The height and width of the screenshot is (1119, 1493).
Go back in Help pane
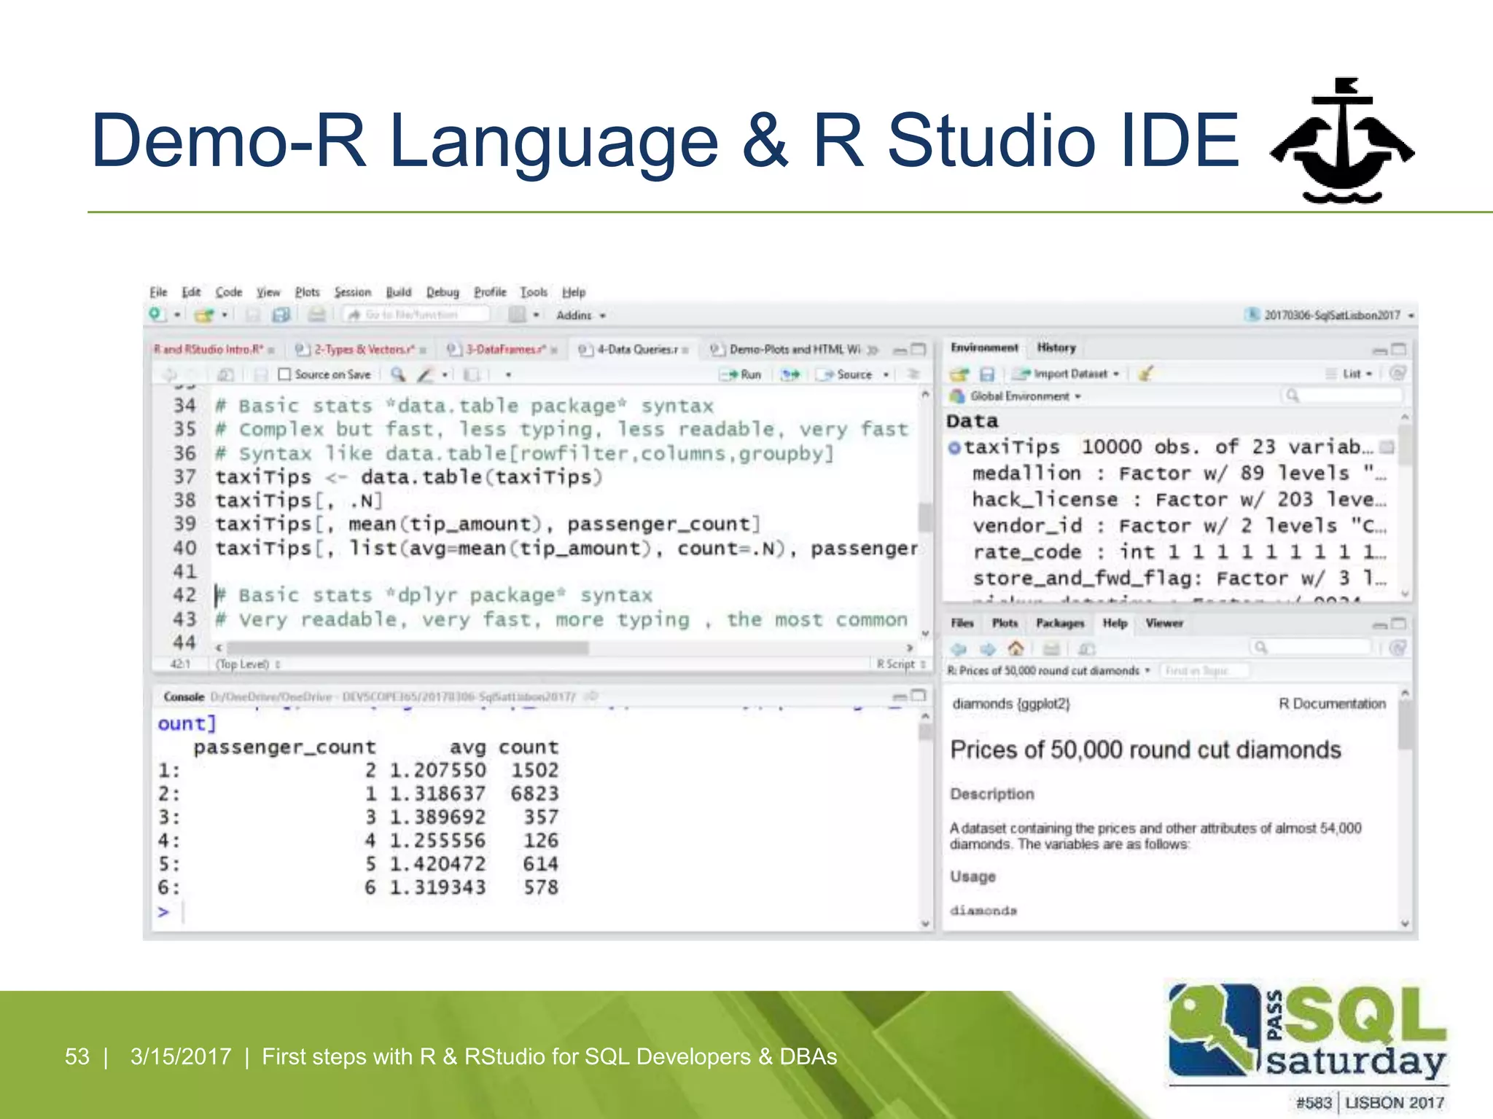coord(959,648)
